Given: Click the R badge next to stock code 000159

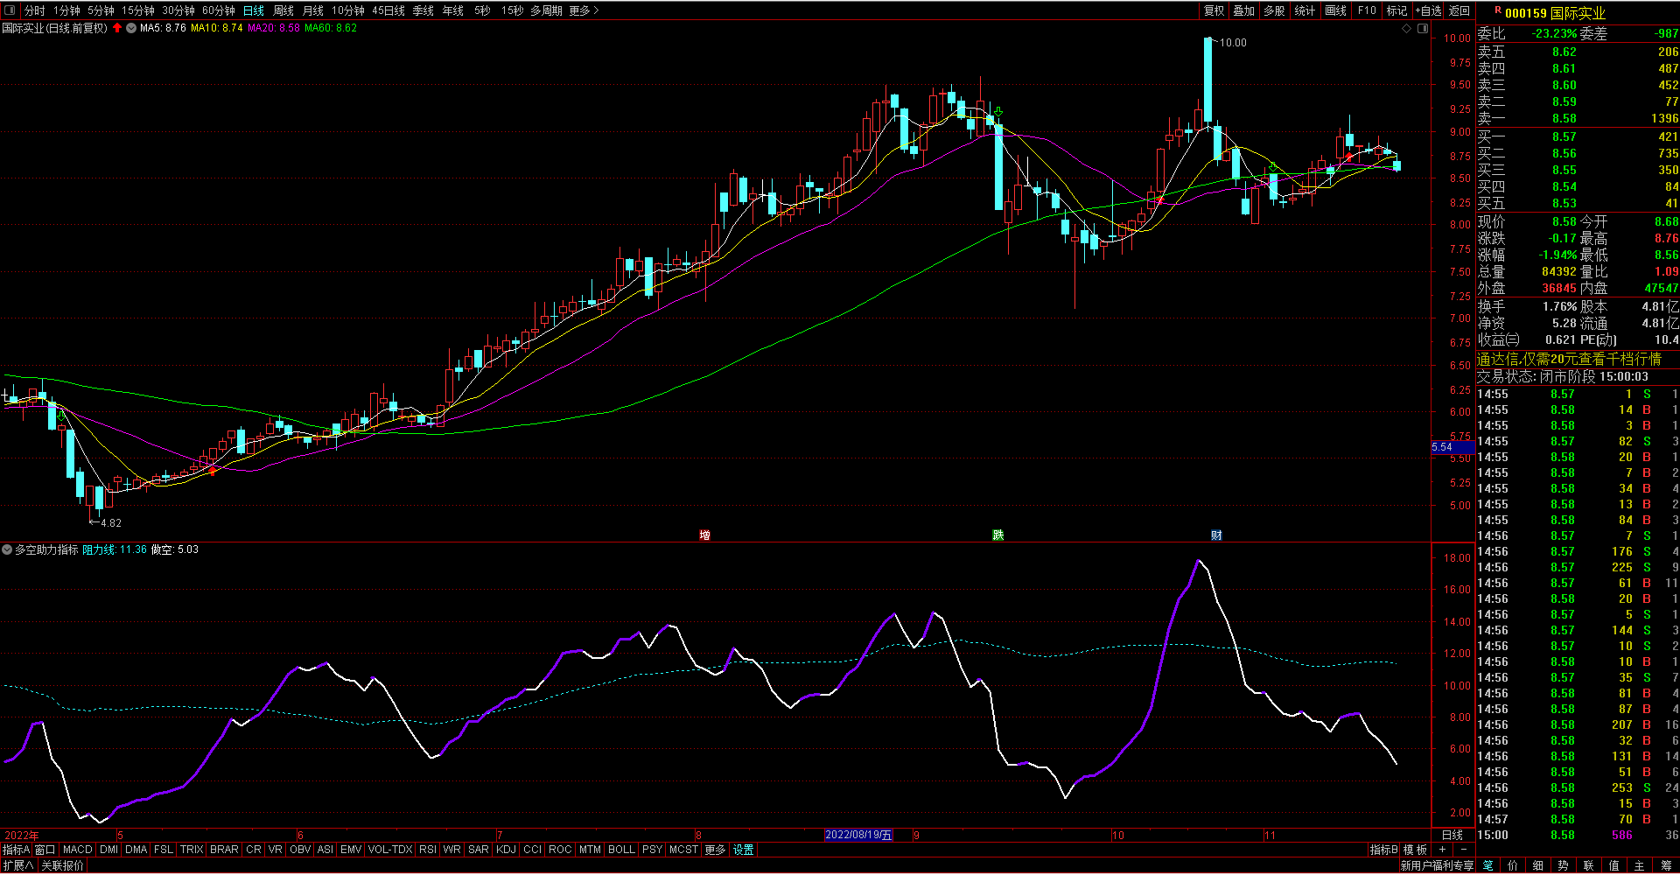Looking at the screenshot, I should click(x=1497, y=10).
